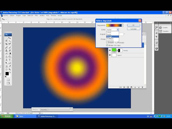Add layer mask from panel bottom
Image resolution: width=172 pixels, height=129 pixels.
tap(128, 87)
